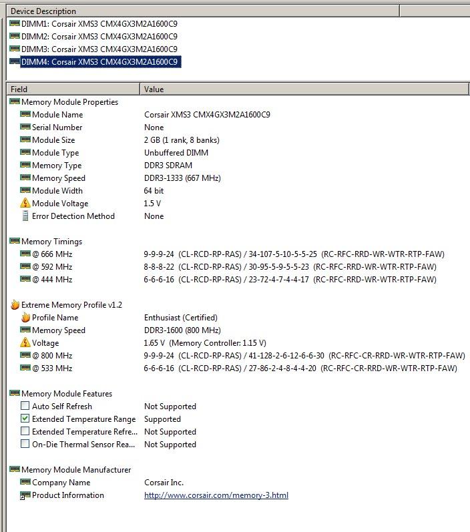Image resolution: width=470 pixels, height=532 pixels.
Task: Click the Memory Type row icon
Action: [x=25, y=165]
